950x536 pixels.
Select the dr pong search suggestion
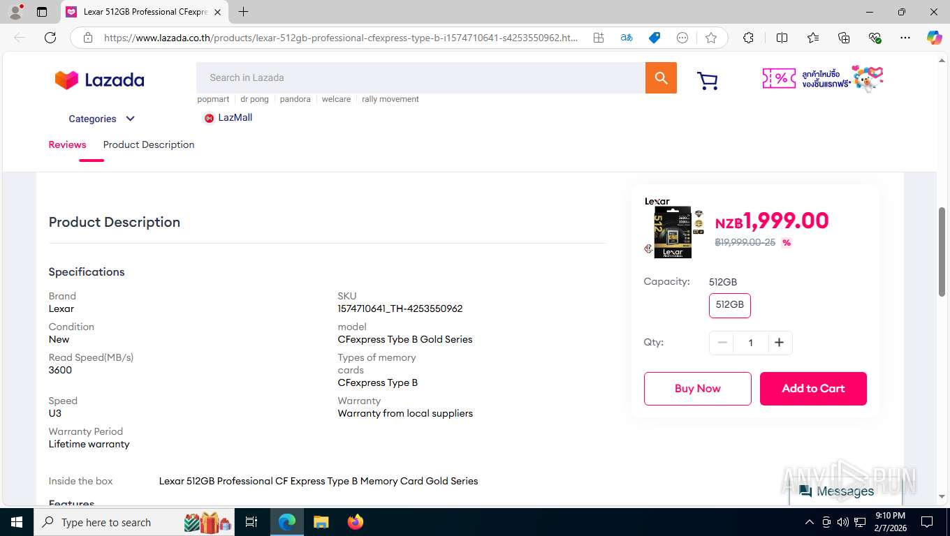[x=254, y=99]
